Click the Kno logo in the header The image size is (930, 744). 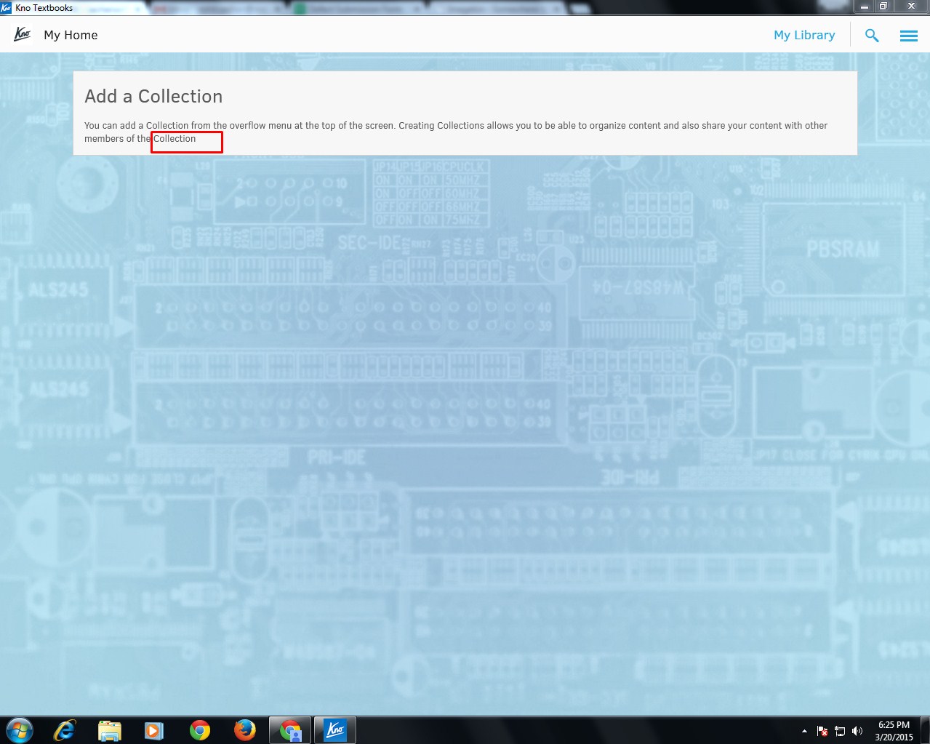pyautogui.click(x=23, y=34)
